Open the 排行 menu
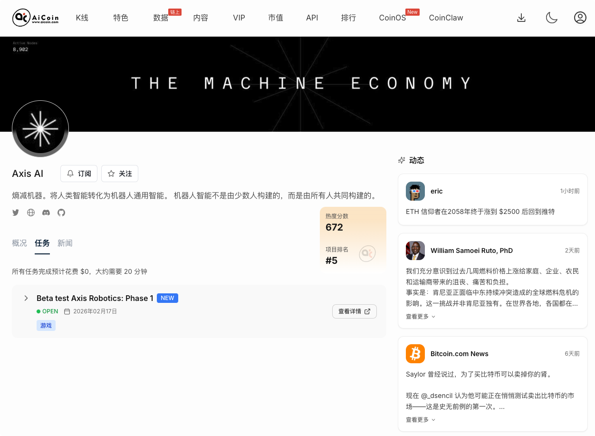The height and width of the screenshot is (436, 595). point(348,18)
